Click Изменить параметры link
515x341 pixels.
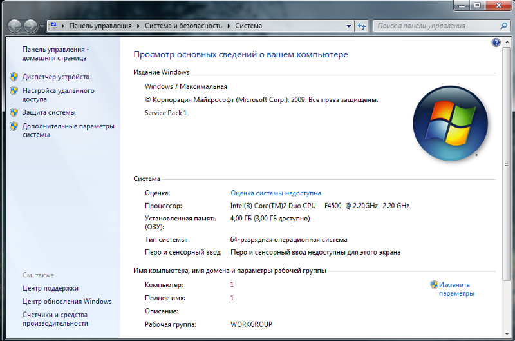pos(456,289)
